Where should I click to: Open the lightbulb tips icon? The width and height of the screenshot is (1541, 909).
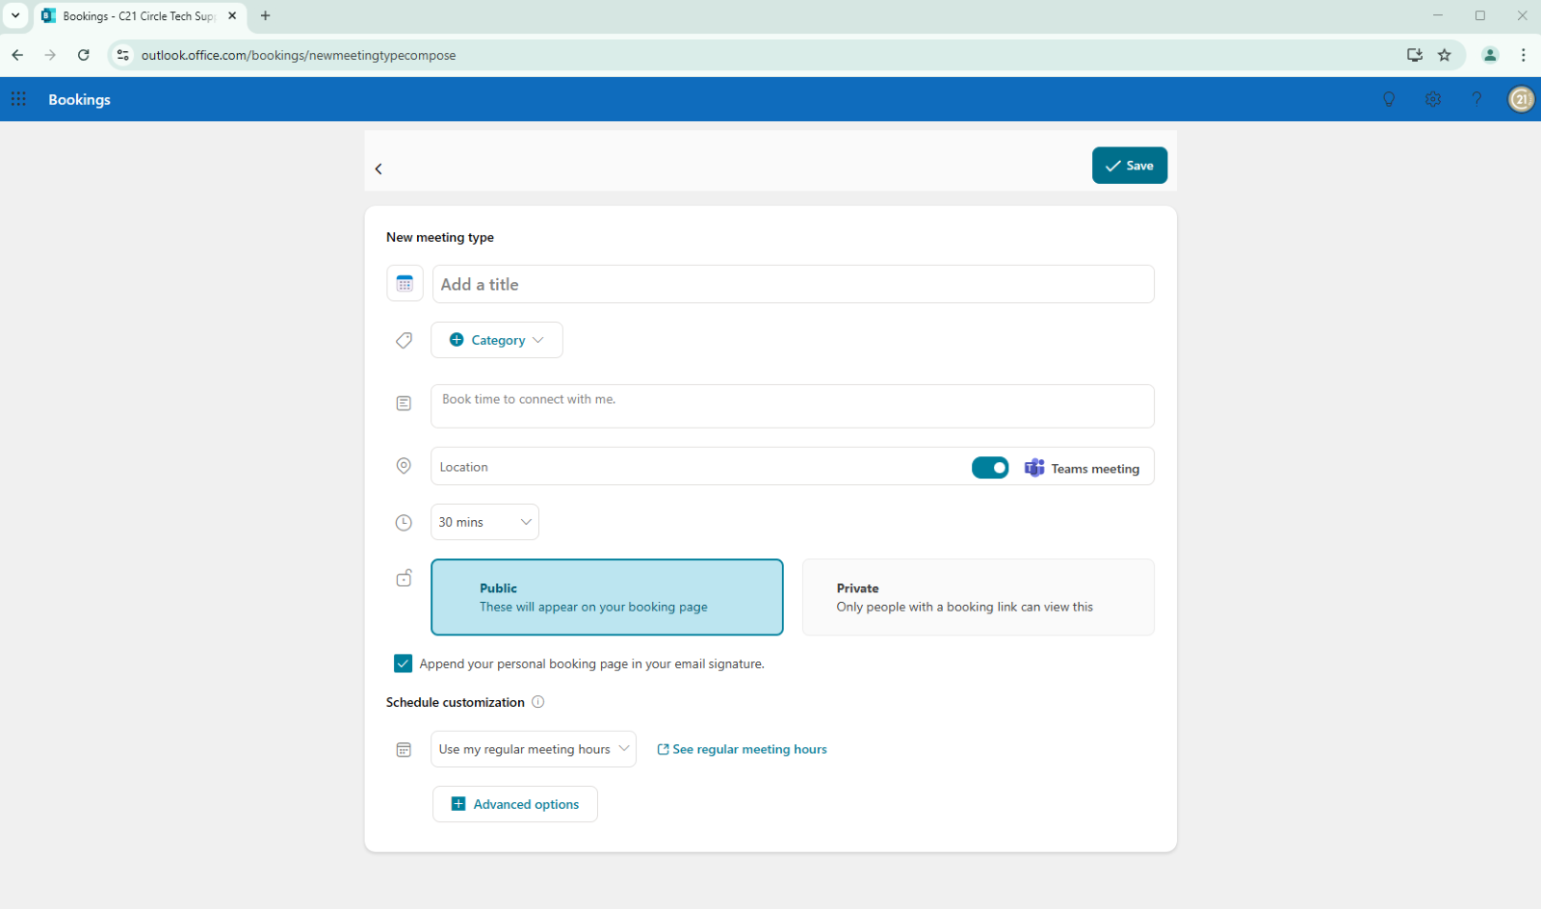pos(1389,99)
